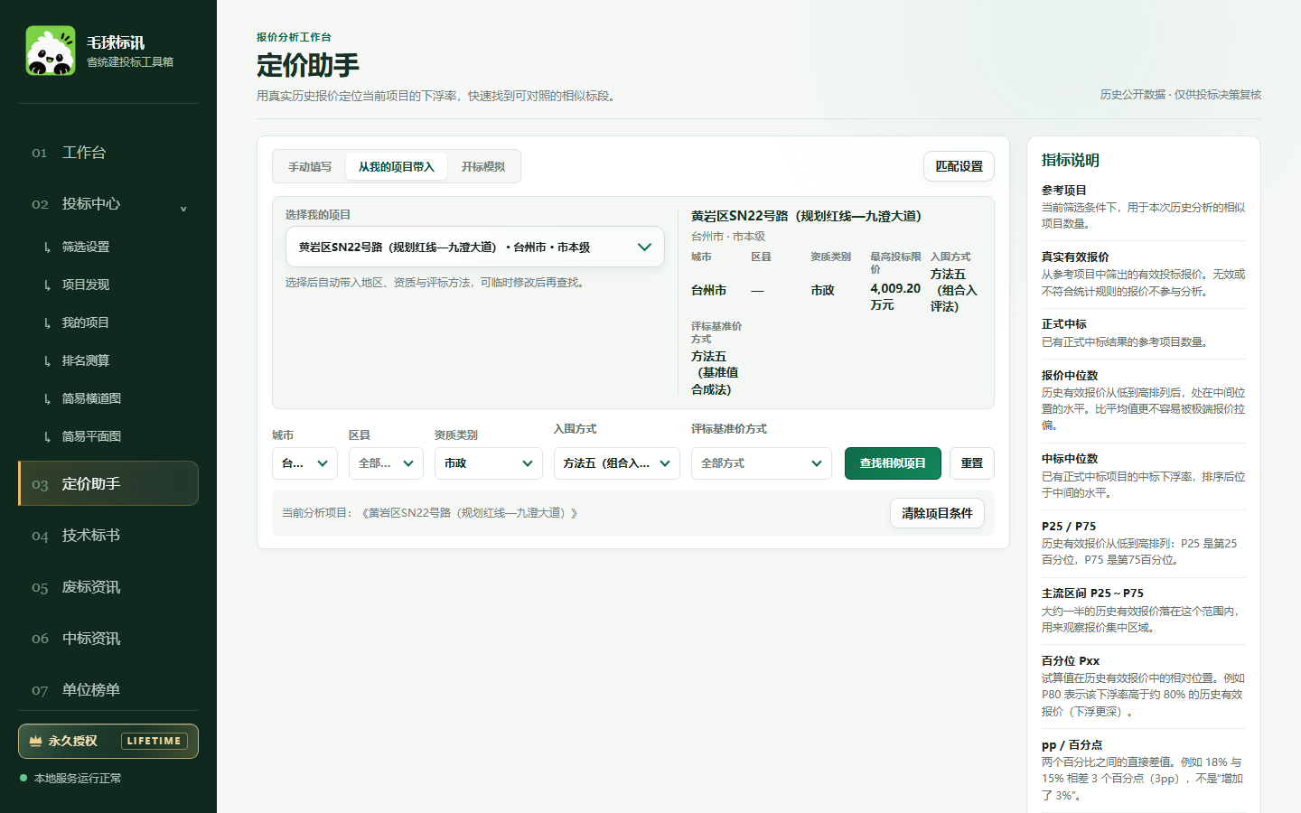Open the 评标基准价方式 dropdown

(762, 463)
